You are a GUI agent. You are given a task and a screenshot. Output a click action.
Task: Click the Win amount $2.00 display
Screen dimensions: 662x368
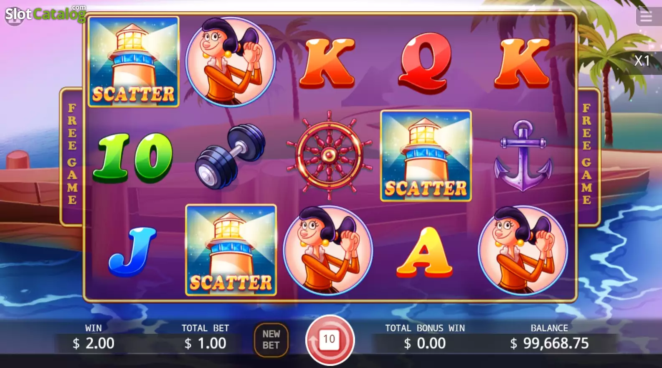94,343
